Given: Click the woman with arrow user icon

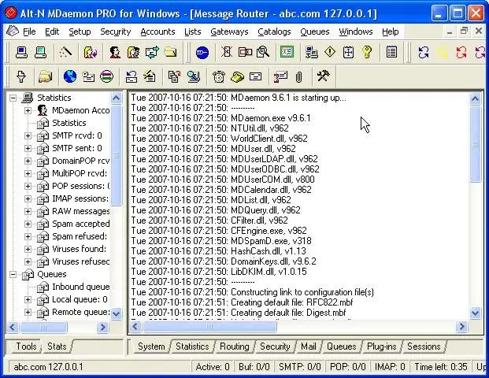Looking at the screenshot, I should (x=90, y=52).
